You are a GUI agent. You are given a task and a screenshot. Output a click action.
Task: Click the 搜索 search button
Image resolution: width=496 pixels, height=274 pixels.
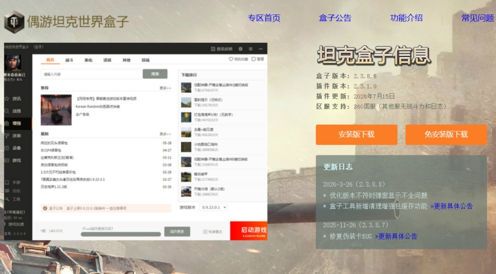coord(155,74)
